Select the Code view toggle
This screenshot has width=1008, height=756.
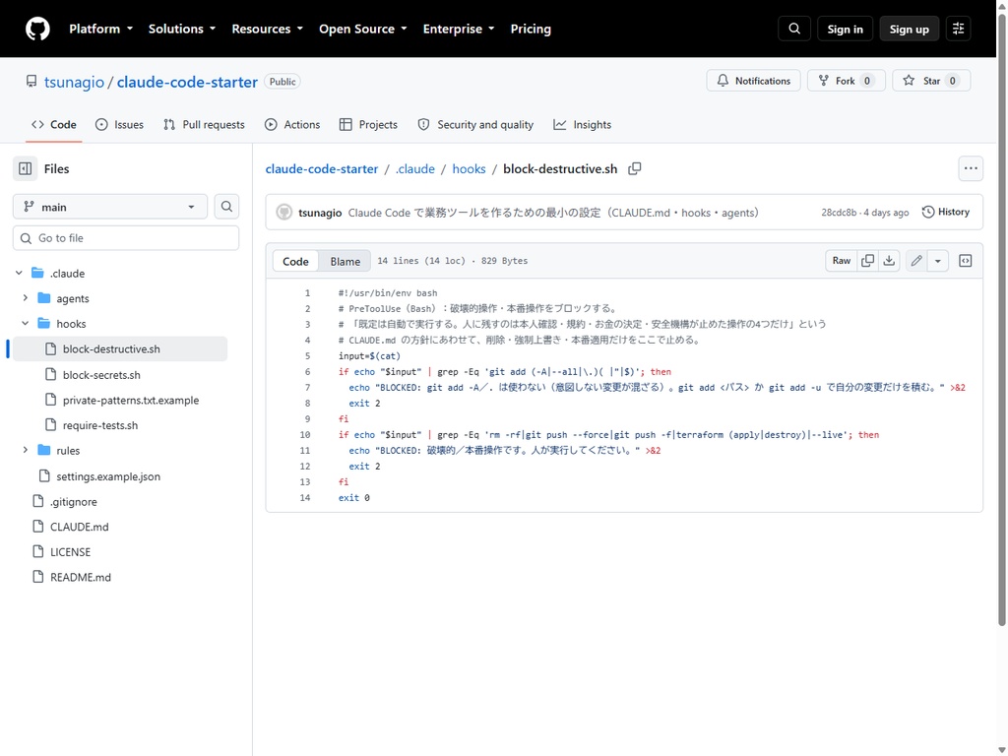pyautogui.click(x=295, y=261)
